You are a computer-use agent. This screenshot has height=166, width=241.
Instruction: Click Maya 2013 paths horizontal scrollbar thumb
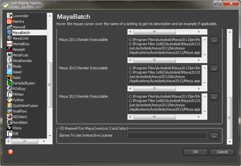[155, 117]
